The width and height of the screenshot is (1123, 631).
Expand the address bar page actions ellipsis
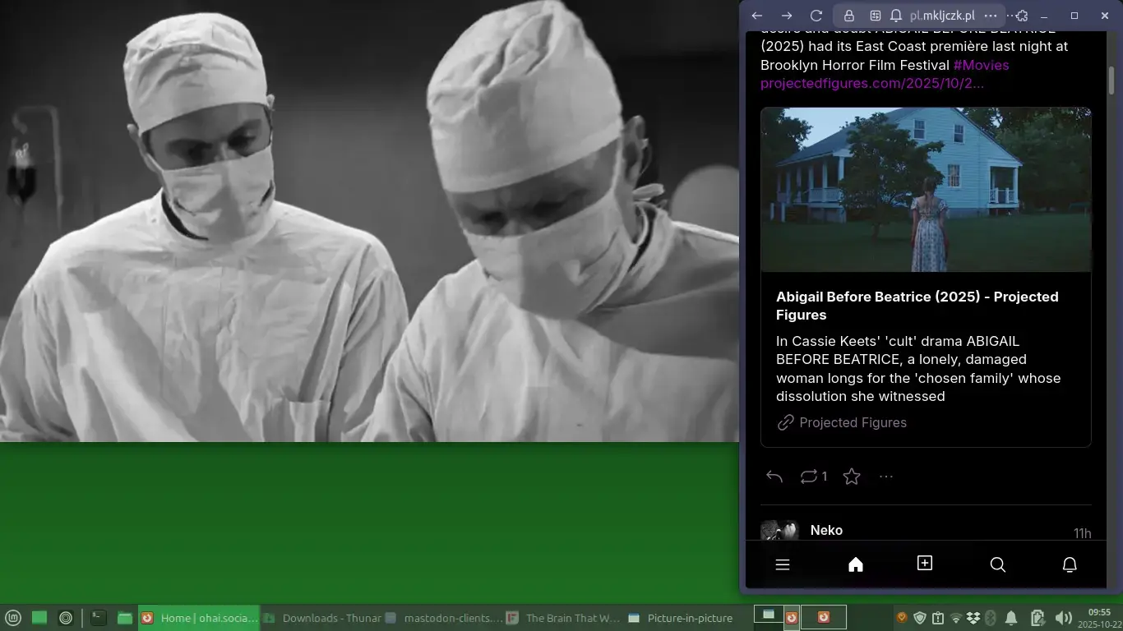(991, 16)
